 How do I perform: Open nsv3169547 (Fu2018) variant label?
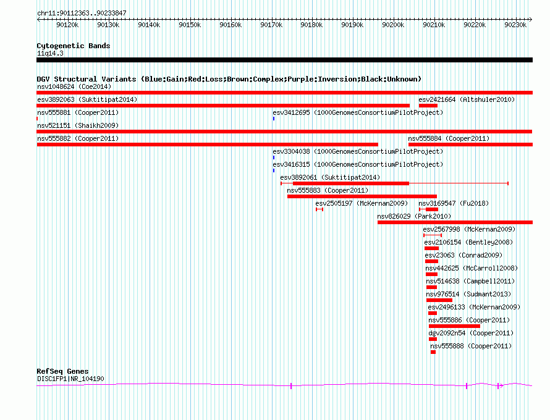click(x=454, y=203)
